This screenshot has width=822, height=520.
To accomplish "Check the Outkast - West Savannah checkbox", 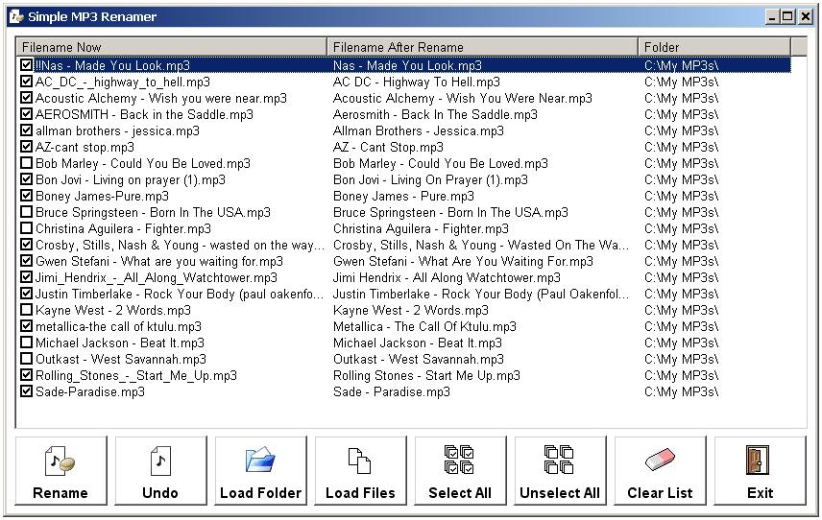I will pos(26,358).
